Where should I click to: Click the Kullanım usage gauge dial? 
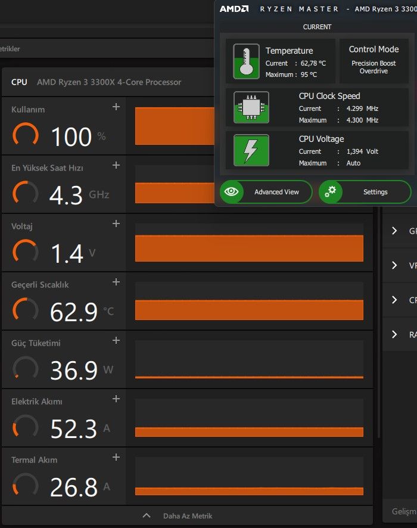coord(26,135)
